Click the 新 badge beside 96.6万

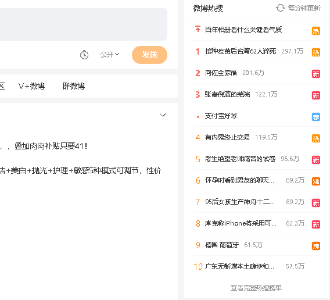pos(316,160)
